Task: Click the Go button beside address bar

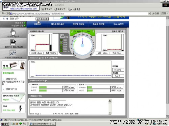Action: coord(155,14)
